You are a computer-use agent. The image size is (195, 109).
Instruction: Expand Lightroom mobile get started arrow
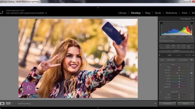click(x=46, y=13)
